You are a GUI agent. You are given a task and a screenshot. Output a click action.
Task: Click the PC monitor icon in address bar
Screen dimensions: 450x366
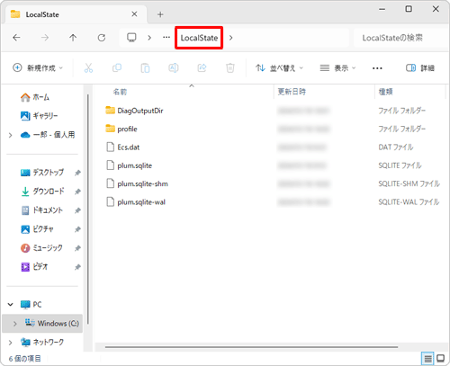click(131, 38)
